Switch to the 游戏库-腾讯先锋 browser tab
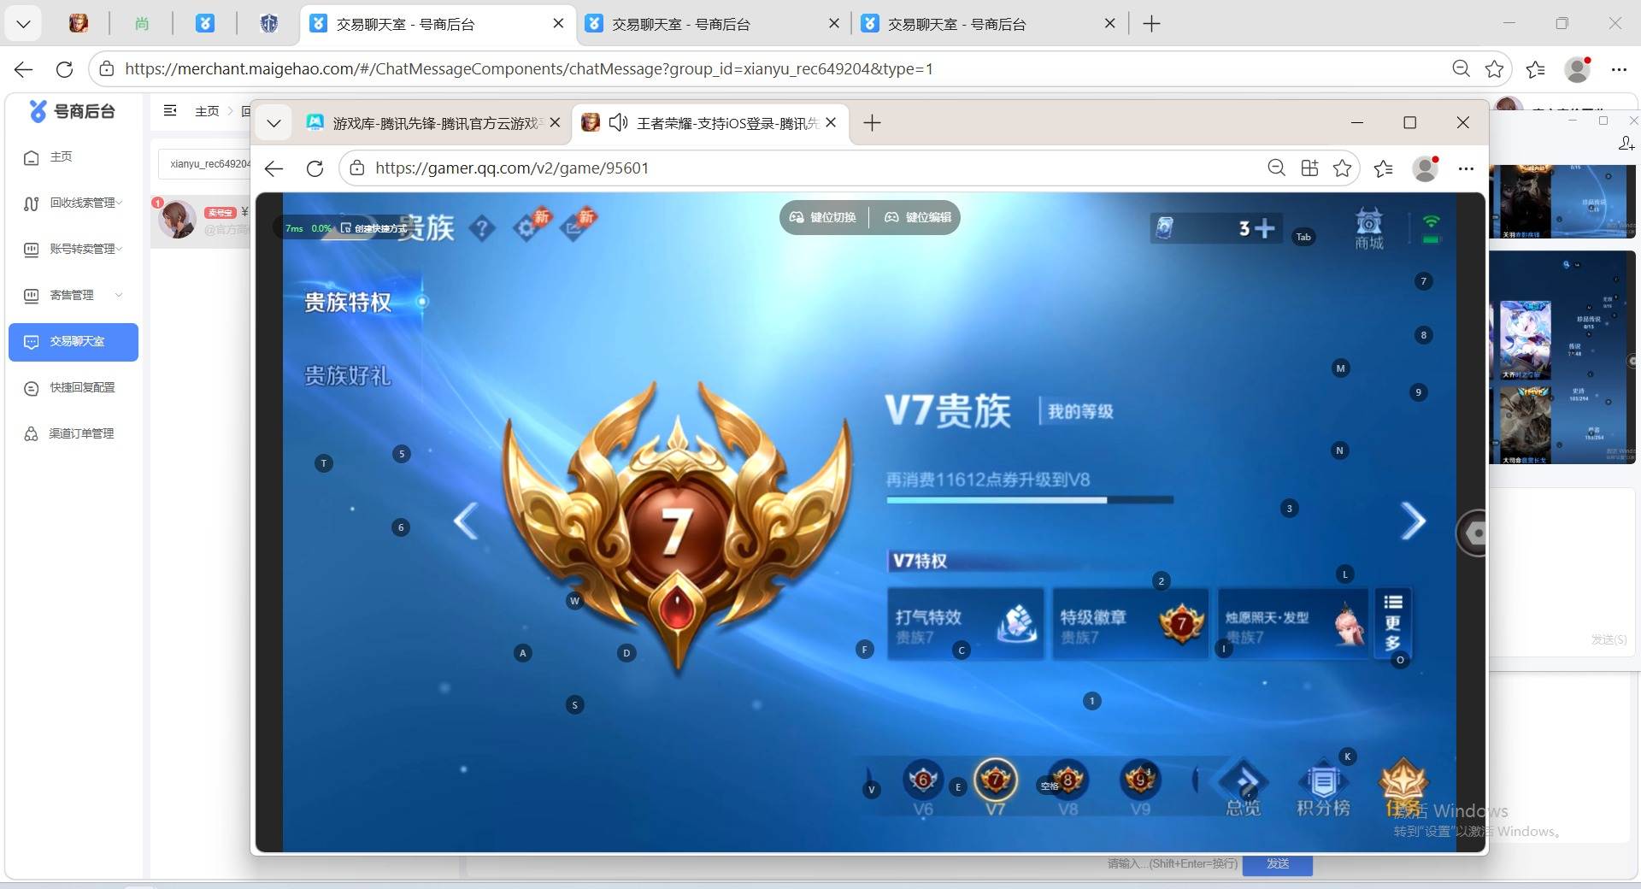 click(x=433, y=123)
